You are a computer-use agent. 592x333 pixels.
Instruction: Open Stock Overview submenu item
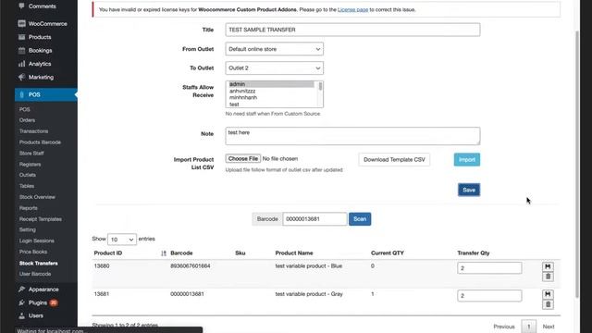point(37,197)
